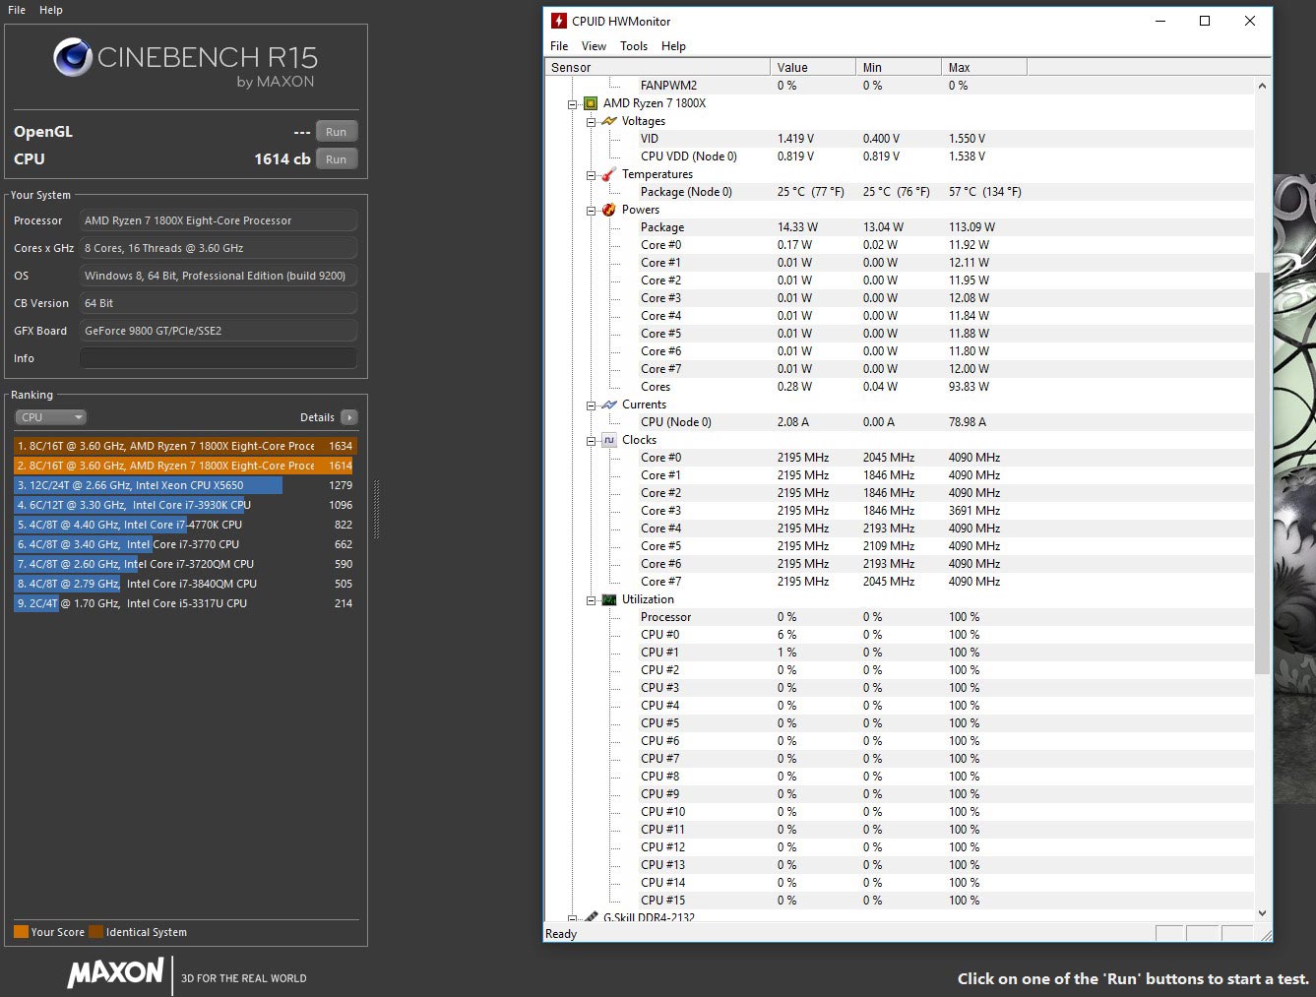Click the Cinebench sphere logo
1316x997 pixels.
coord(73,58)
